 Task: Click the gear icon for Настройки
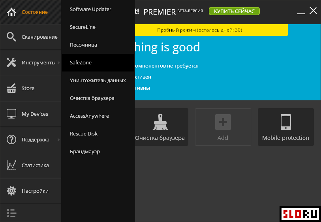tap(11, 191)
